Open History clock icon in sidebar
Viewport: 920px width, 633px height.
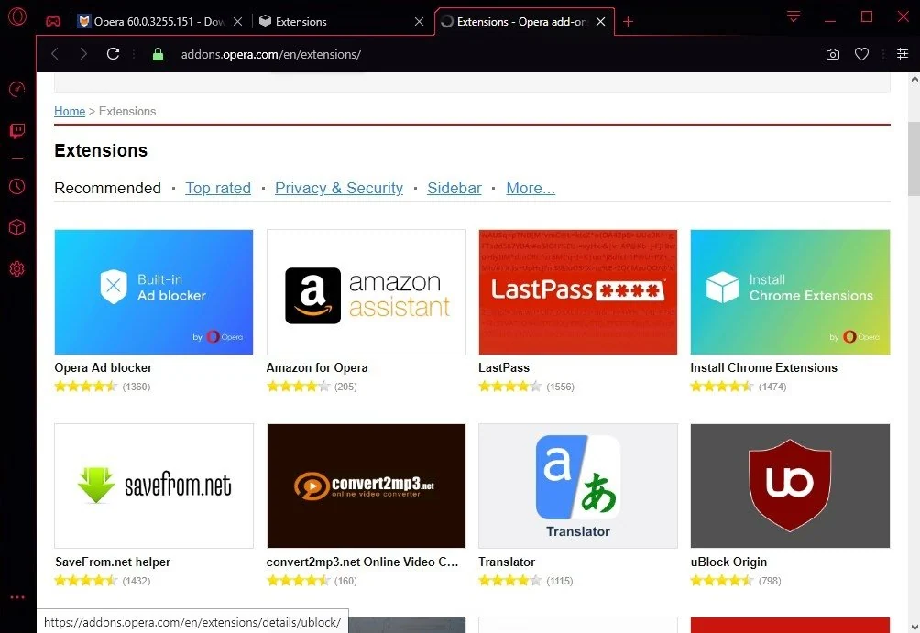click(x=17, y=187)
